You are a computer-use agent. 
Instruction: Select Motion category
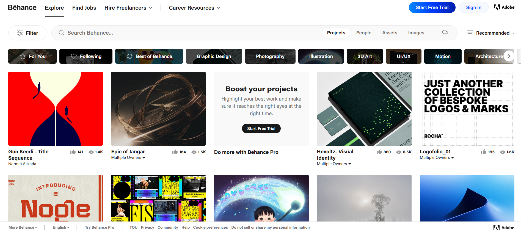pyautogui.click(x=443, y=56)
